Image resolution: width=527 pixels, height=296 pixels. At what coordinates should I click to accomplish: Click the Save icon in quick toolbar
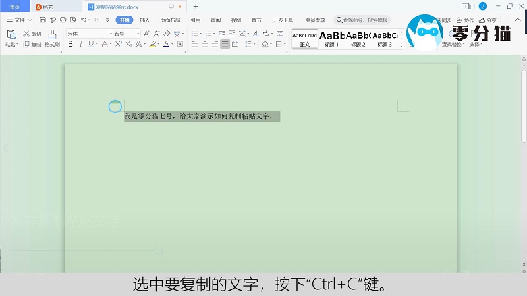click(x=43, y=20)
